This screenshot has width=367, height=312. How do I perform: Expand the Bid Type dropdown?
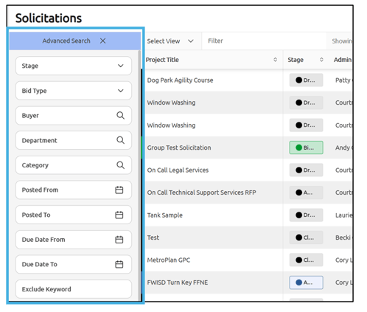tap(74, 91)
